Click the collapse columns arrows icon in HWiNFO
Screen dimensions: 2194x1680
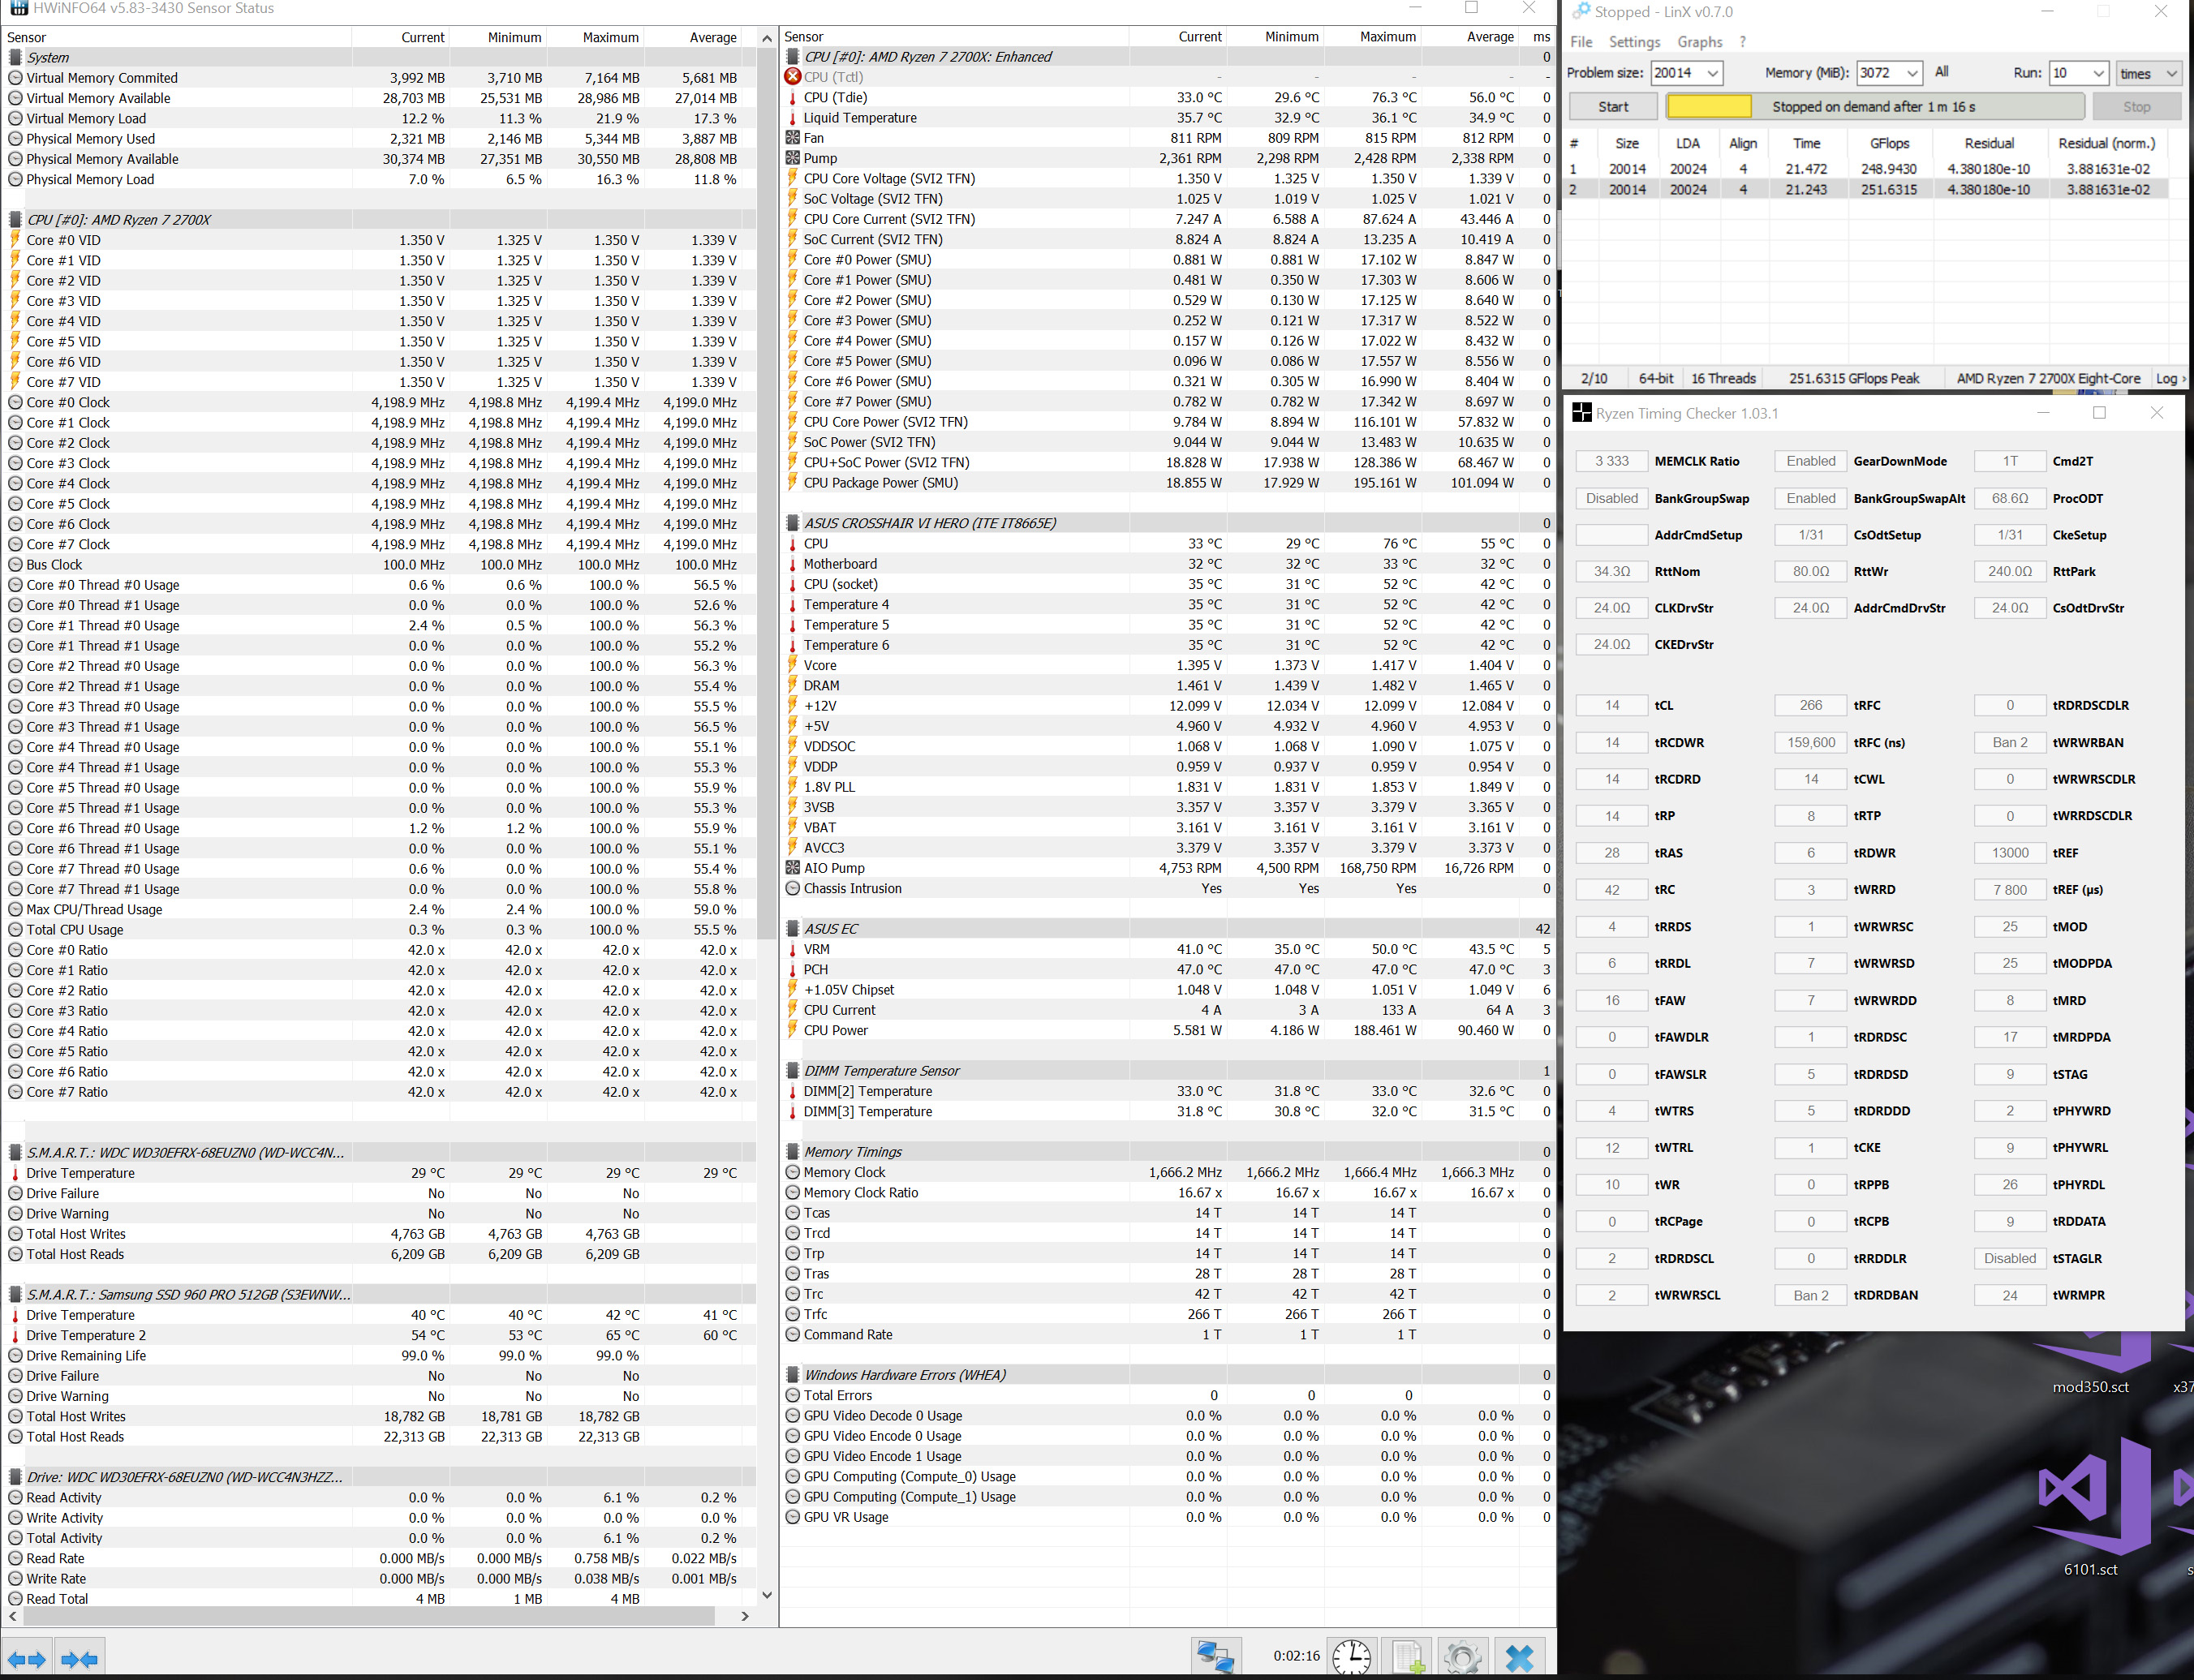point(79,1659)
